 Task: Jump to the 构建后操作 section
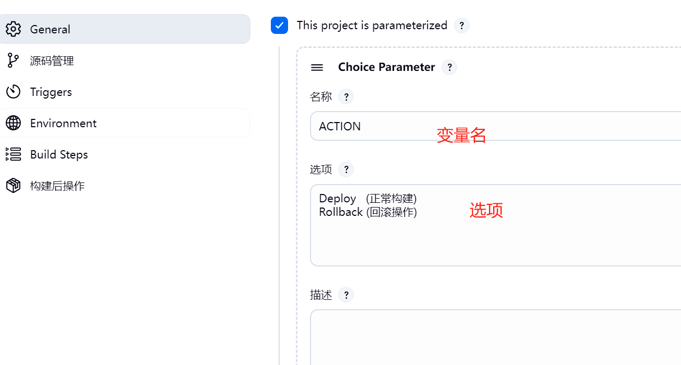click(57, 186)
